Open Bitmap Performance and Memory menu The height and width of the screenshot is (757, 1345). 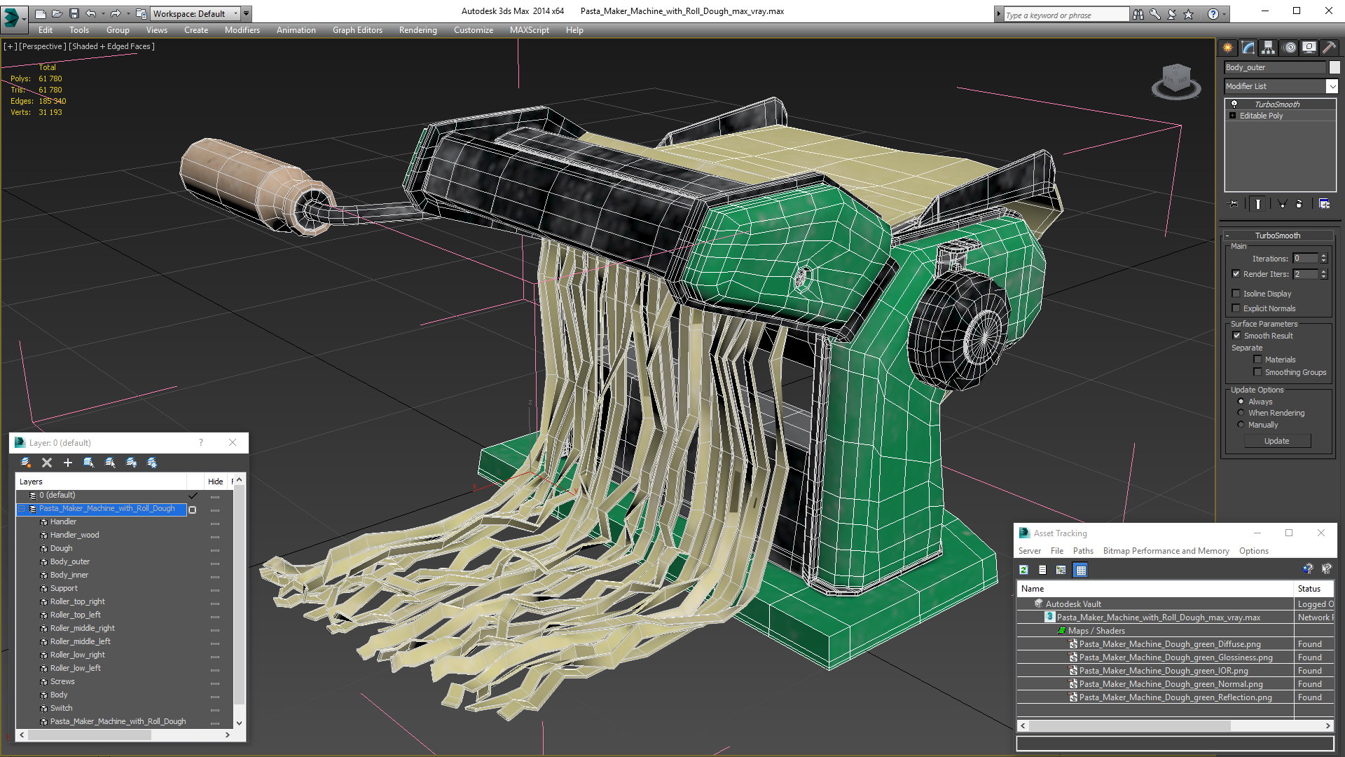tap(1166, 551)
